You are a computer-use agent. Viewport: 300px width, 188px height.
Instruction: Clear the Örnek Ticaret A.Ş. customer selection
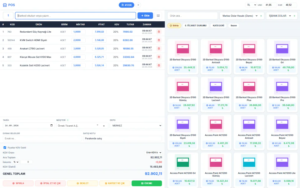point(104,126)
